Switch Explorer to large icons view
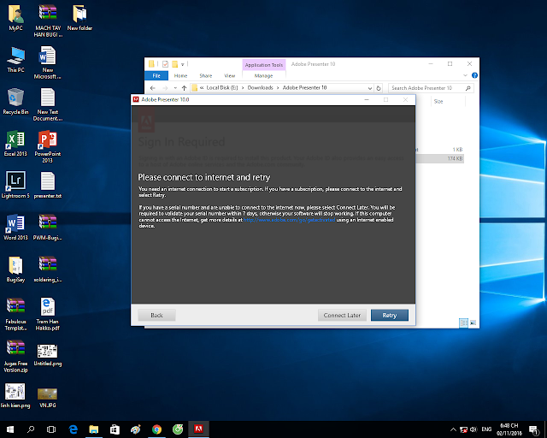This screenshot has width=547, height=438. point(473,323)
